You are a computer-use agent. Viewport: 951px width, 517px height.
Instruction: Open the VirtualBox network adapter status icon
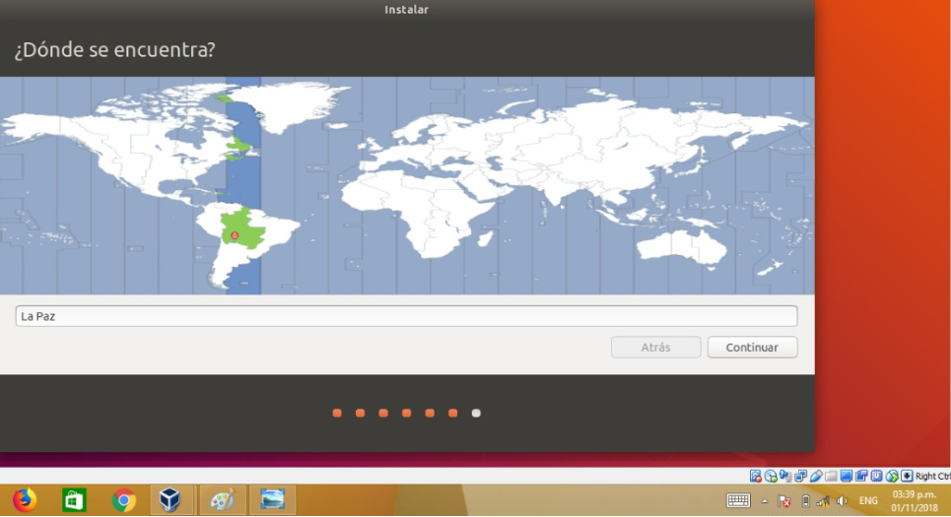click(800, 476)
